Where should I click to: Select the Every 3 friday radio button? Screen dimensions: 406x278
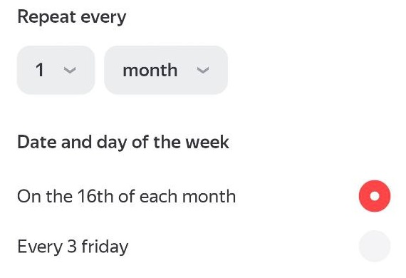[375, 246]
